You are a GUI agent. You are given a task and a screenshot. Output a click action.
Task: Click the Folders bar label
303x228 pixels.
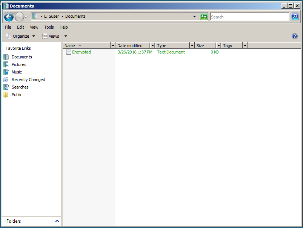pos(14,221)
